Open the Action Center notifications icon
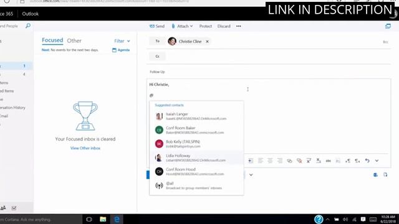Image resolution: width=399 pixels, height=224 pixels. point(363,220)
